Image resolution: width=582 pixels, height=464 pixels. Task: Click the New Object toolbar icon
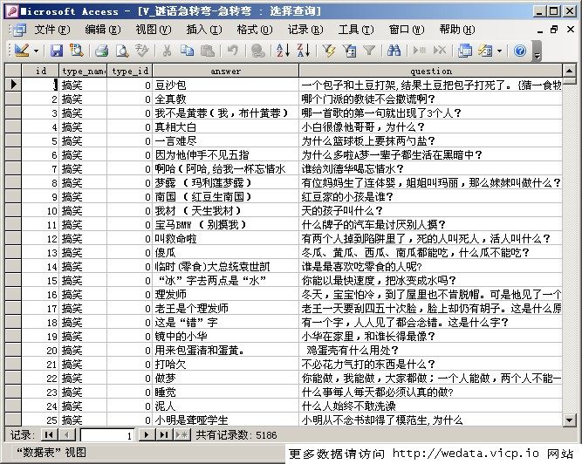pyautogui.click(x=485, y=51)
